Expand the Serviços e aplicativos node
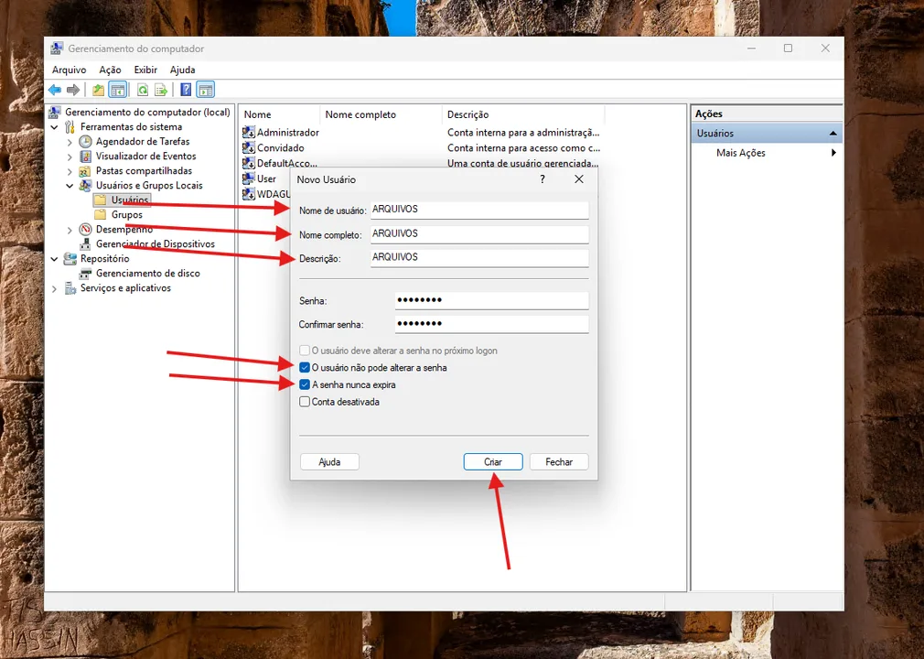Screen dimensions: 924x659 coord(54,289)
